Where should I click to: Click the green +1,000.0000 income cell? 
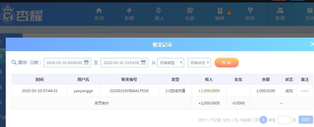click(x=209, y=91)
